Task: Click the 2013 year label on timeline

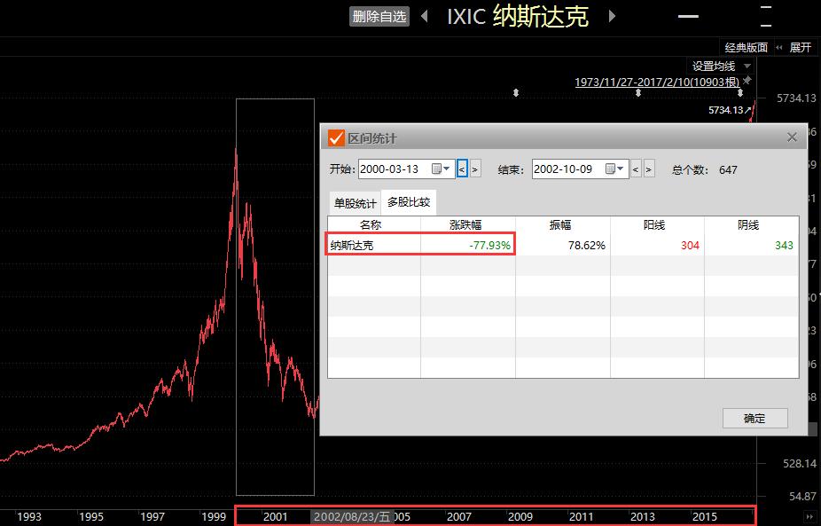Action: click(643, 516)
